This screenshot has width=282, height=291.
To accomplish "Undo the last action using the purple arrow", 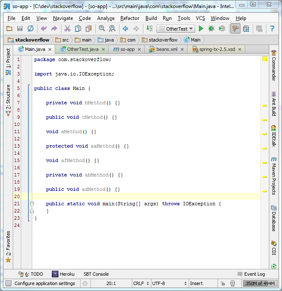I will [44, 28].
